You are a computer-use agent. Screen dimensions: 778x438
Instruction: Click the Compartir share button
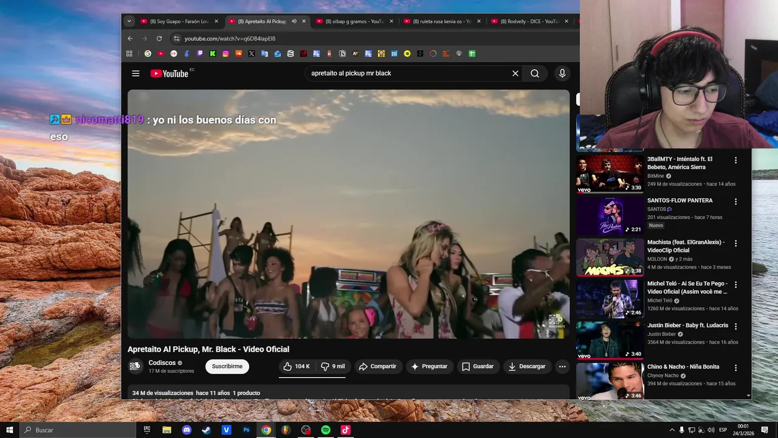tap(377, 366)
